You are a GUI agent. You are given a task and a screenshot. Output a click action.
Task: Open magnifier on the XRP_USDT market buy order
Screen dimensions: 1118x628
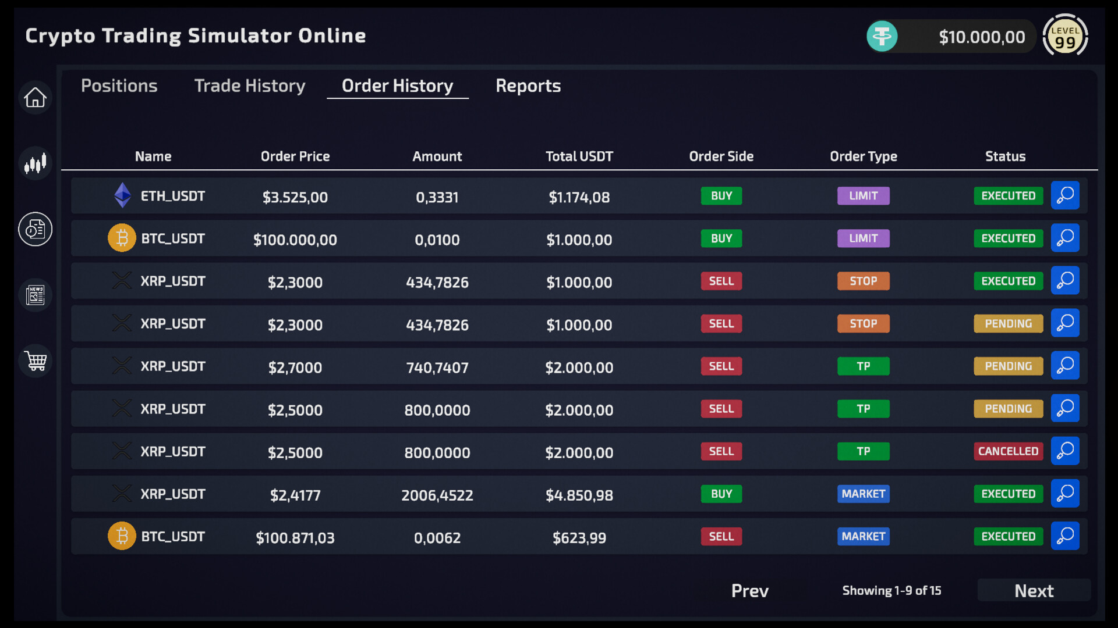pos(1065,493)
